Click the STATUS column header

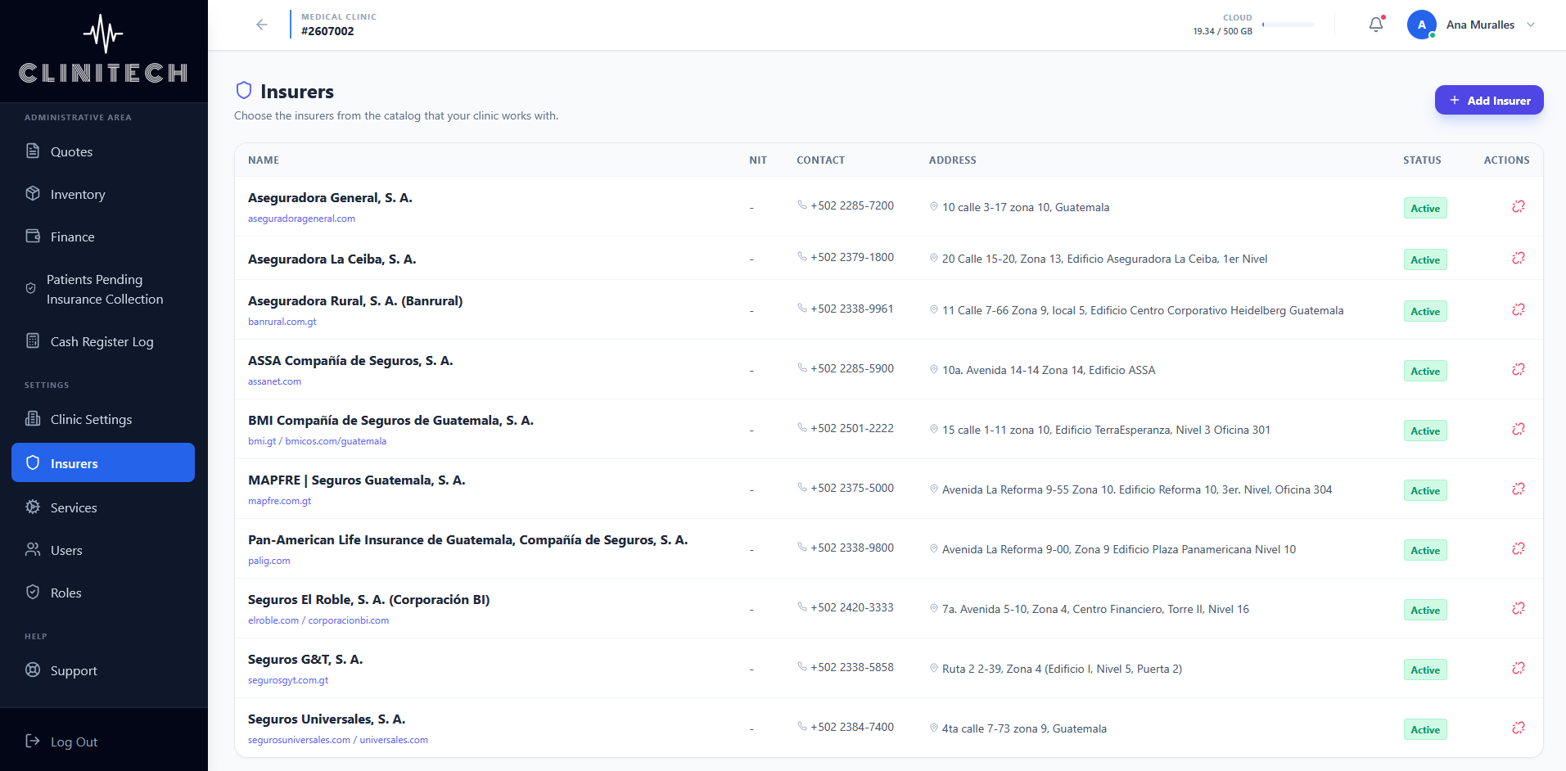pos(1422,160)
